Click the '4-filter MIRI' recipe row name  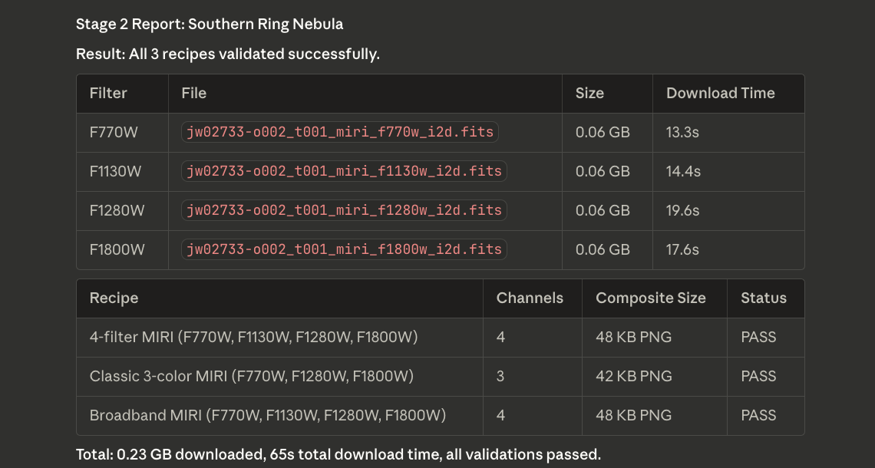(253, 337)
